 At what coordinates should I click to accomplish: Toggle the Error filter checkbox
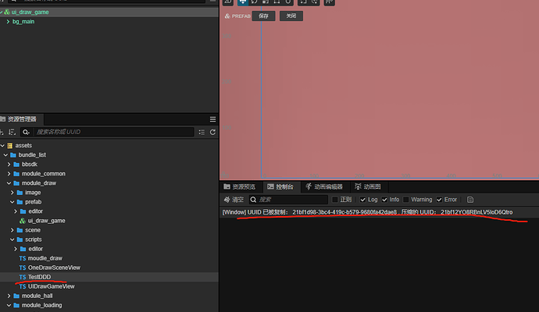pos(439,200)
